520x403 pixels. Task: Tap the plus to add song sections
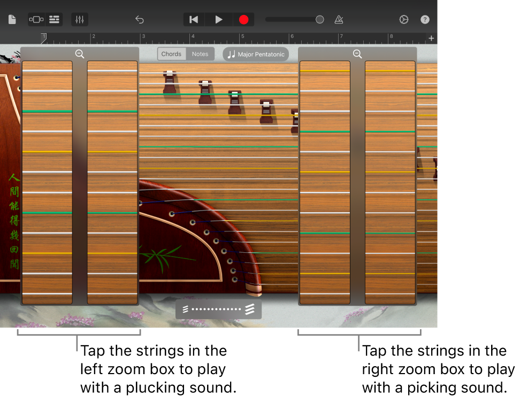(x=431, y=38)
